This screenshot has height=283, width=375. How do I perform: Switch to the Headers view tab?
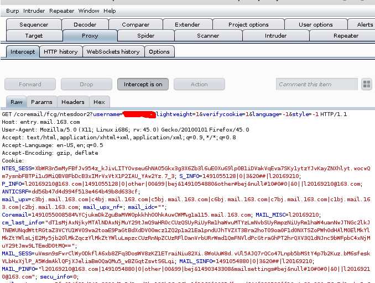(x=73, y=102)
